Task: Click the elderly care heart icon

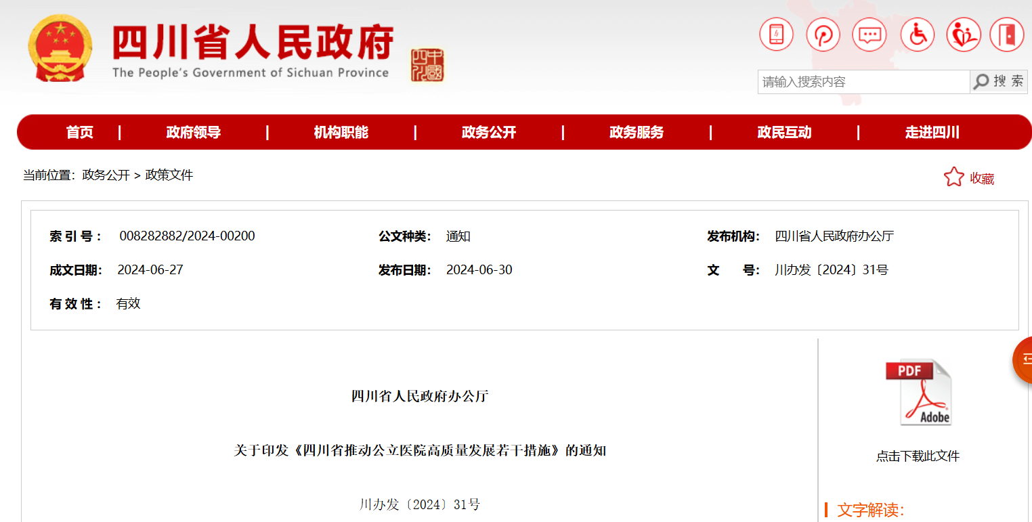Action: 964,35
